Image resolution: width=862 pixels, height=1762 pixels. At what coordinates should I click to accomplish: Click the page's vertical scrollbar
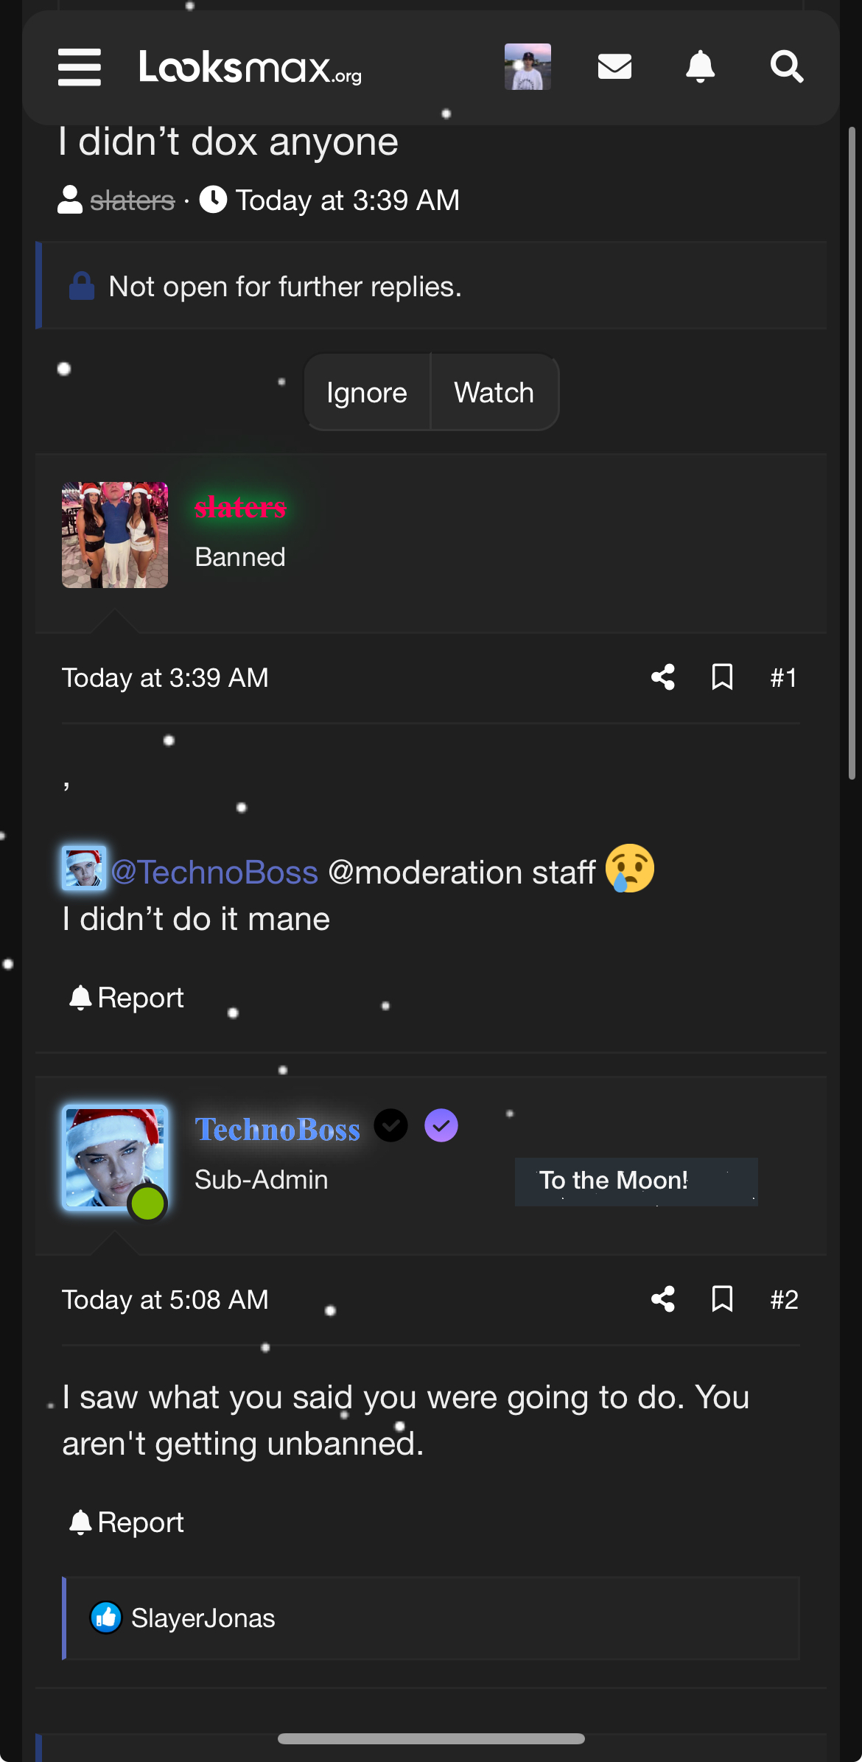click(x=852, y=453)
